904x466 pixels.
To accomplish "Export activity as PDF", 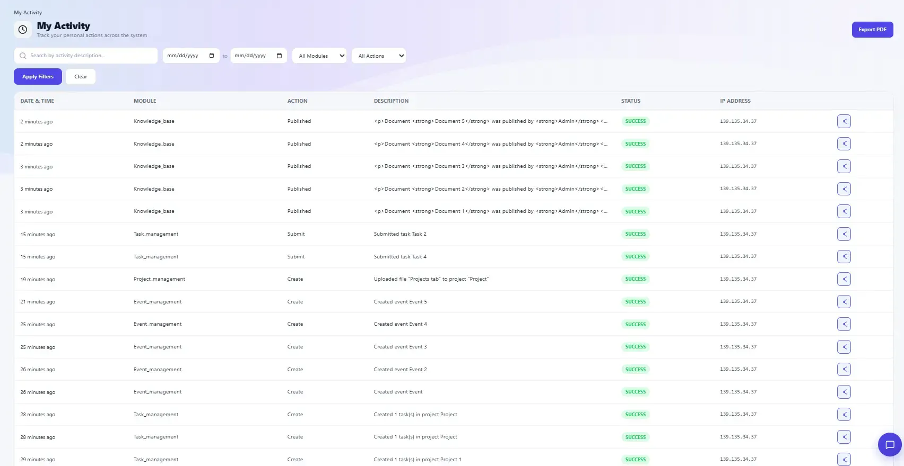I will coord(872,30).
